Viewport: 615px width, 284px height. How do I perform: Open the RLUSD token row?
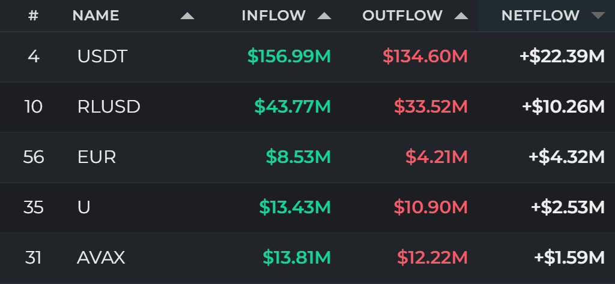click(x=307, y=107)
